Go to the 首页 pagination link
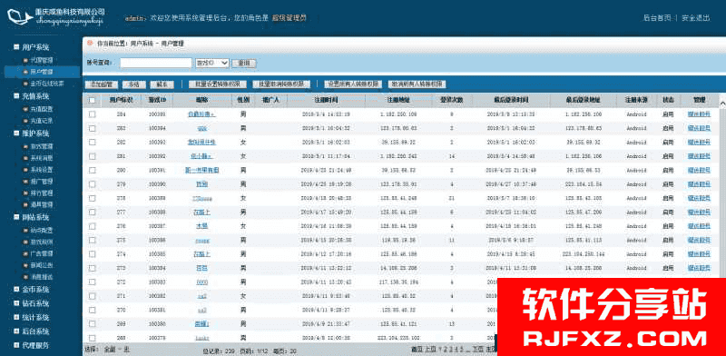726x356 pixels. 417,349
